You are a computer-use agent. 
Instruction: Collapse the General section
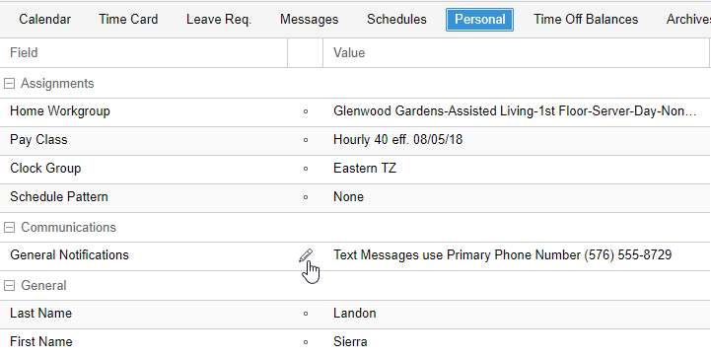tap(9, 285)
